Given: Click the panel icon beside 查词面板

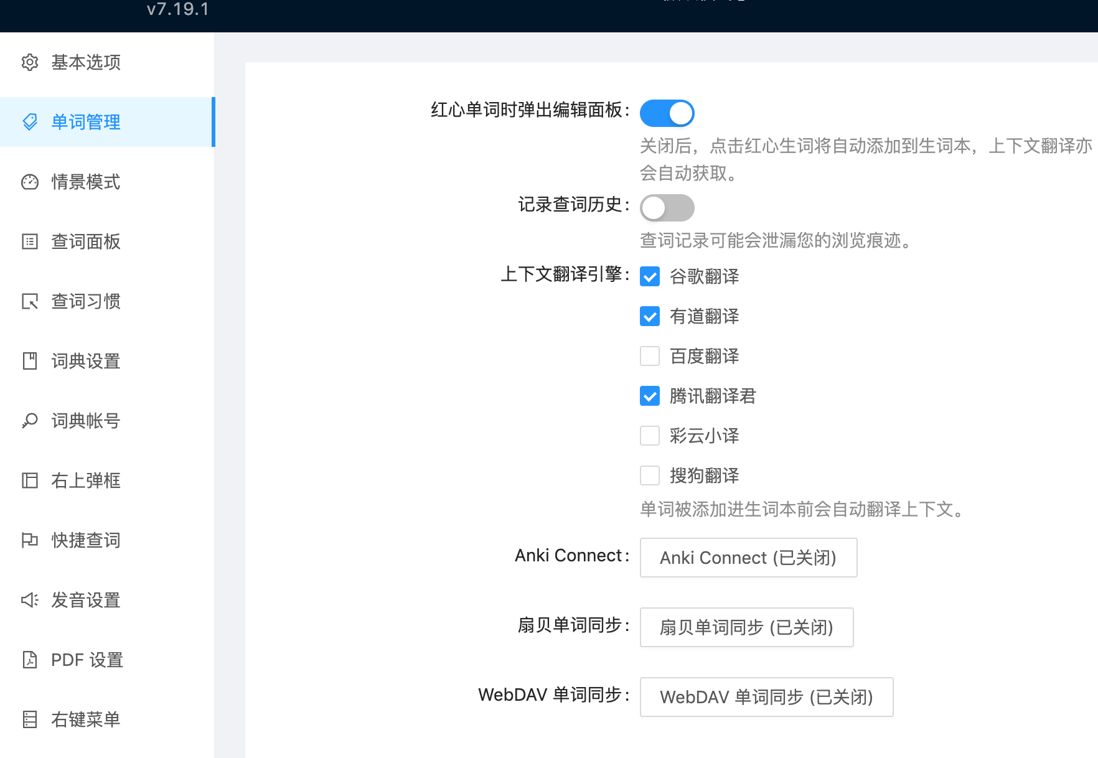Looking at the screenshot, I should pos(30,241).
